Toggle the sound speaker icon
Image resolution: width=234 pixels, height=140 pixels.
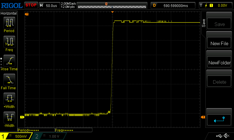(226, 136)
